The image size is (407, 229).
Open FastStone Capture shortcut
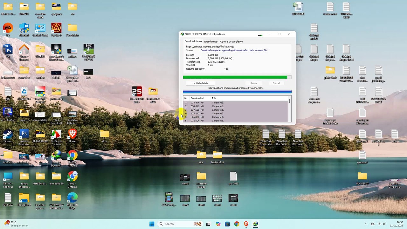[56, 137]
